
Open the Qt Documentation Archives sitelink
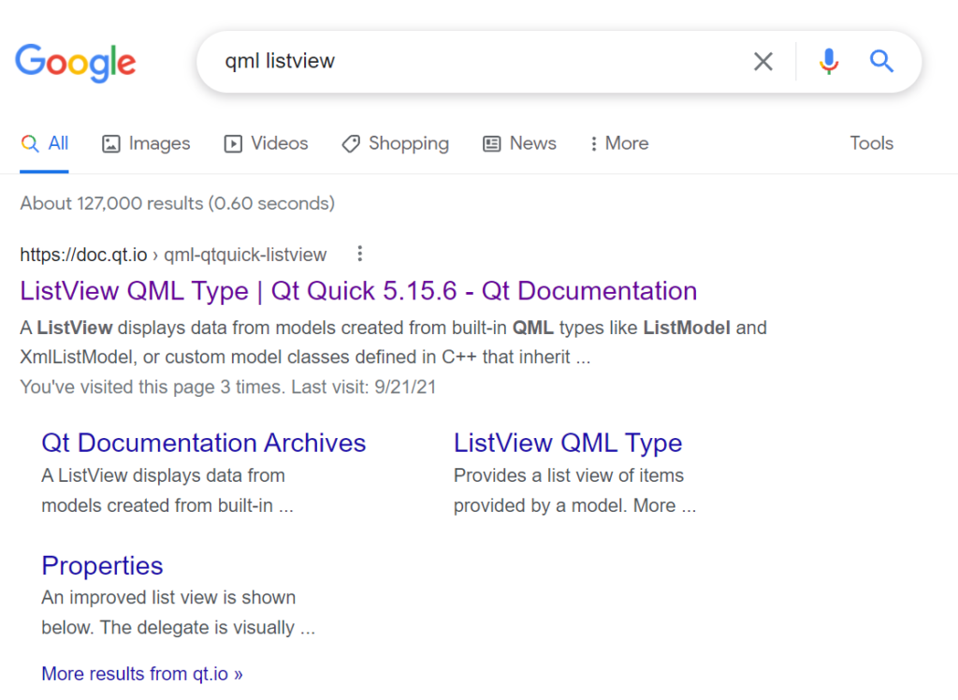tap(203, 443)
